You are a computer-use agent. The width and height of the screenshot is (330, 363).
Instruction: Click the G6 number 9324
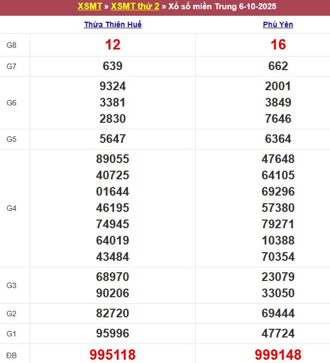click(x=113, y=86)
